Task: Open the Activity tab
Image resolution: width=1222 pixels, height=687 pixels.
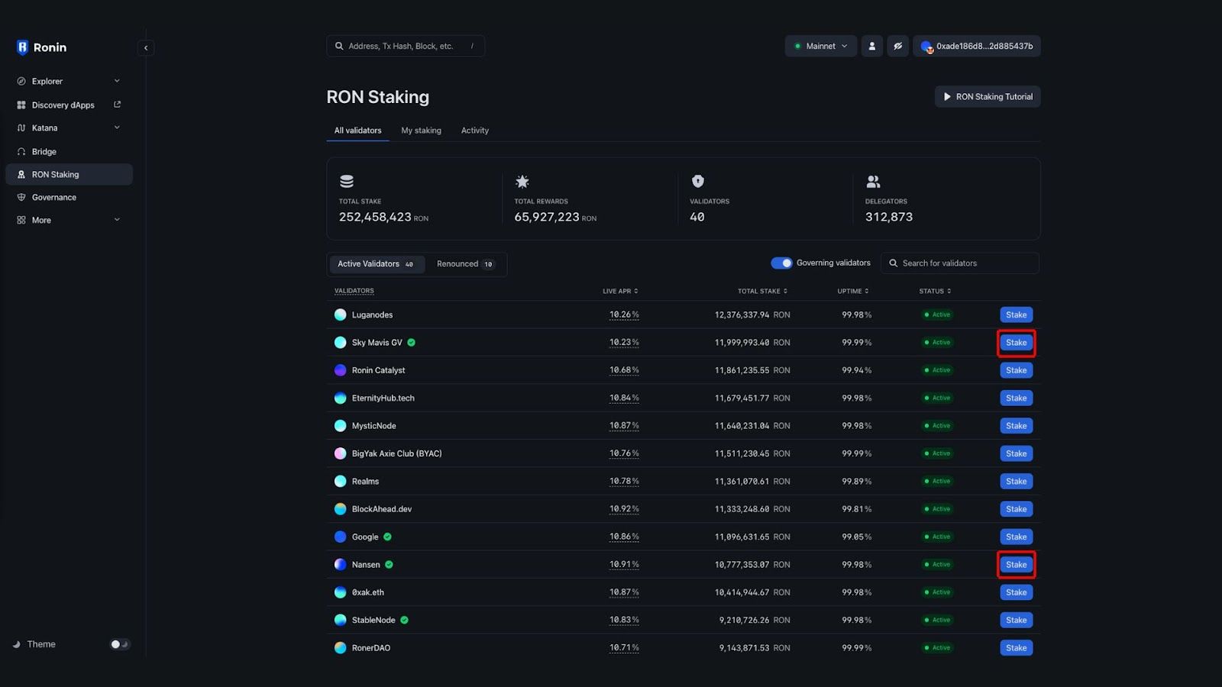Action: click(475, 131)
